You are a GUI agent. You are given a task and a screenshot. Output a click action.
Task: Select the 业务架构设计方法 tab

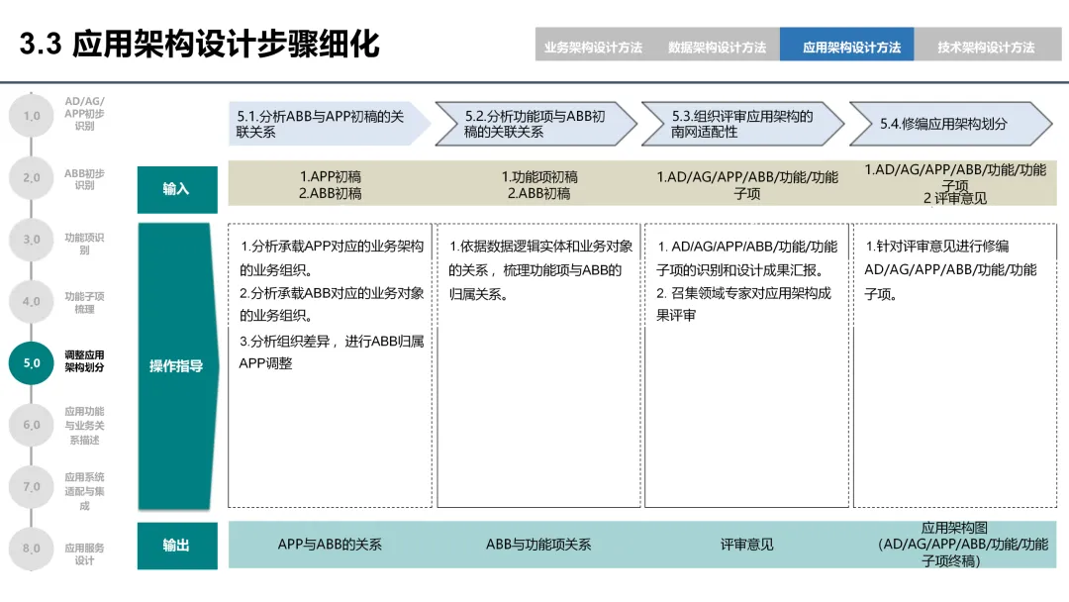pos(593,48)
